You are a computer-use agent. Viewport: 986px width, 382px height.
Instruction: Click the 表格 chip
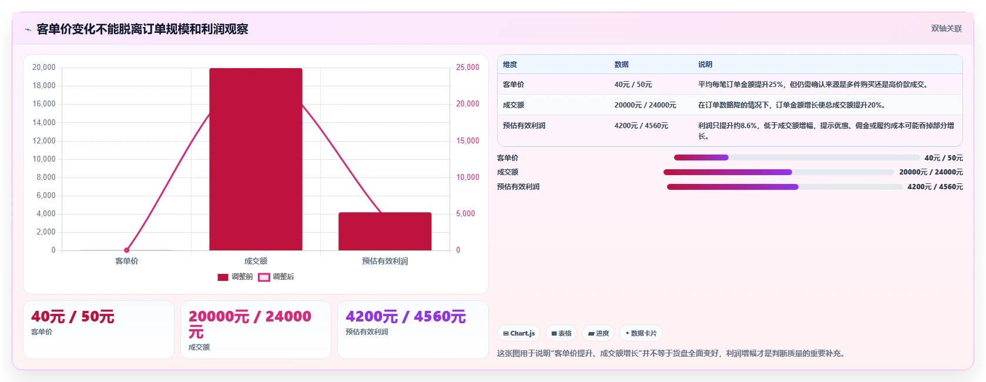[x=561, y=333]
